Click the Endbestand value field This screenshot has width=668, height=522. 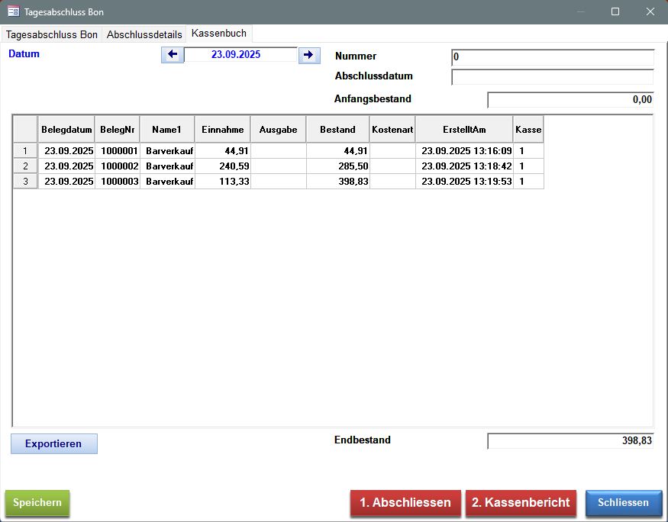pyautogui.click(x=570, y=441)
